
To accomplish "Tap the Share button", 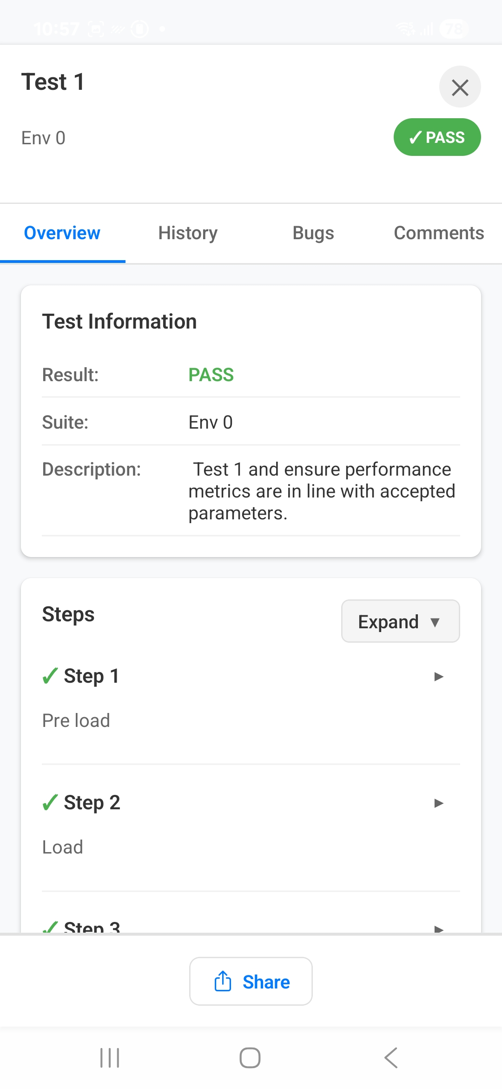I will [251, 981].
